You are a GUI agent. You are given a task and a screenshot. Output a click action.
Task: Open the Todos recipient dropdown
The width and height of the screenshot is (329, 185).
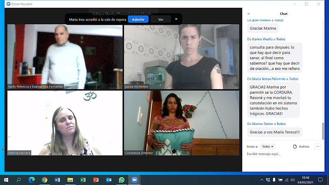268,146
